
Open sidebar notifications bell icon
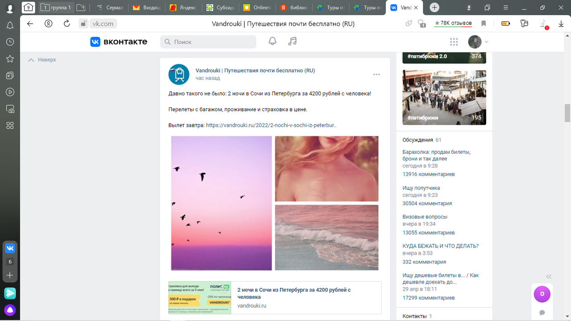[x=10, y=25]
